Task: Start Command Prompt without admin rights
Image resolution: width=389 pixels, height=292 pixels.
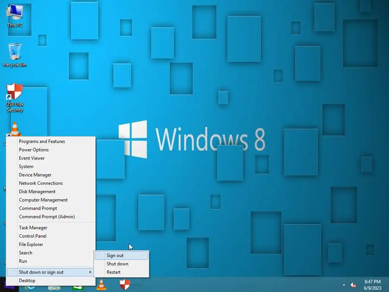Action: click(51, 208)
